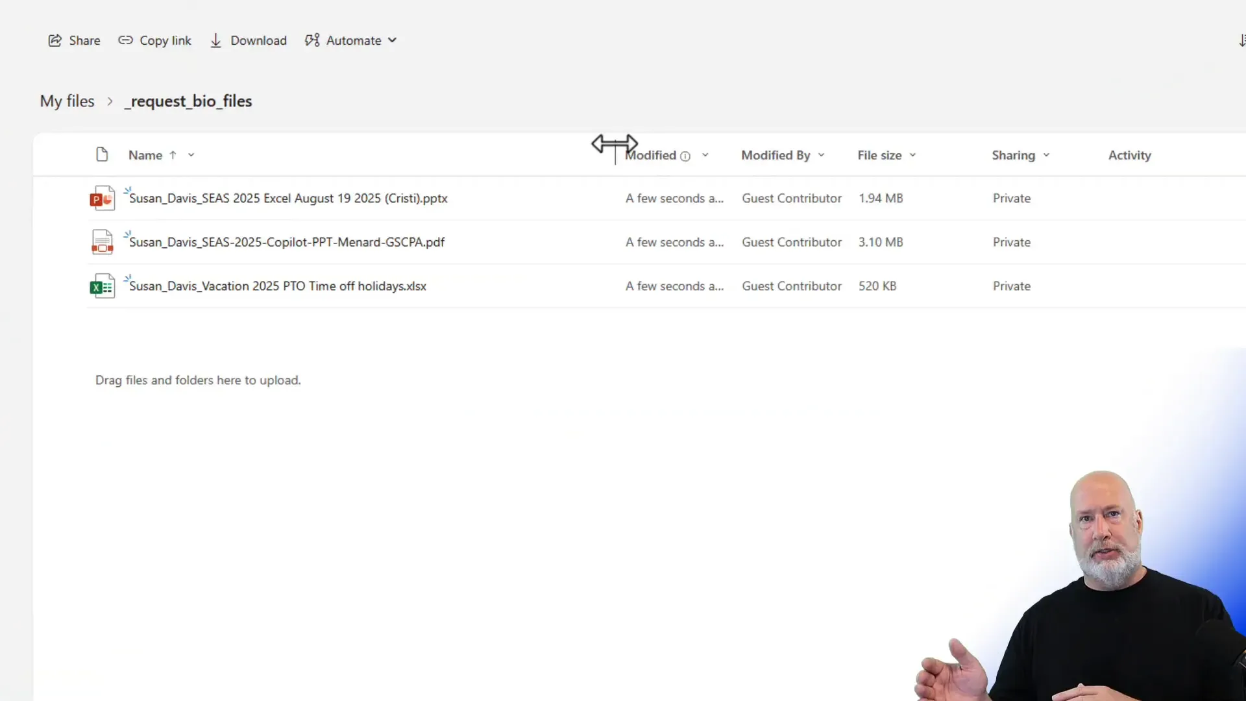
Task: Open the Automate dropdown menu
Action: click(x=392, y=40)
